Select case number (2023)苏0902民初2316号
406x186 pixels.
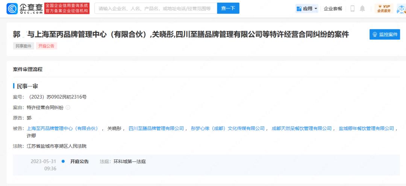click(x=57, y=97)
